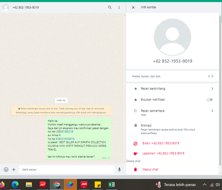Switch to Chrome taskbar icon
222x190 pixels.
(56, 185)
